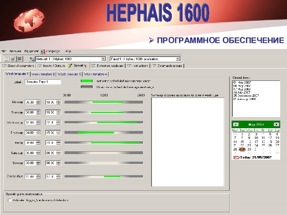Adjust Closed days end time stepper

point(58,177)
